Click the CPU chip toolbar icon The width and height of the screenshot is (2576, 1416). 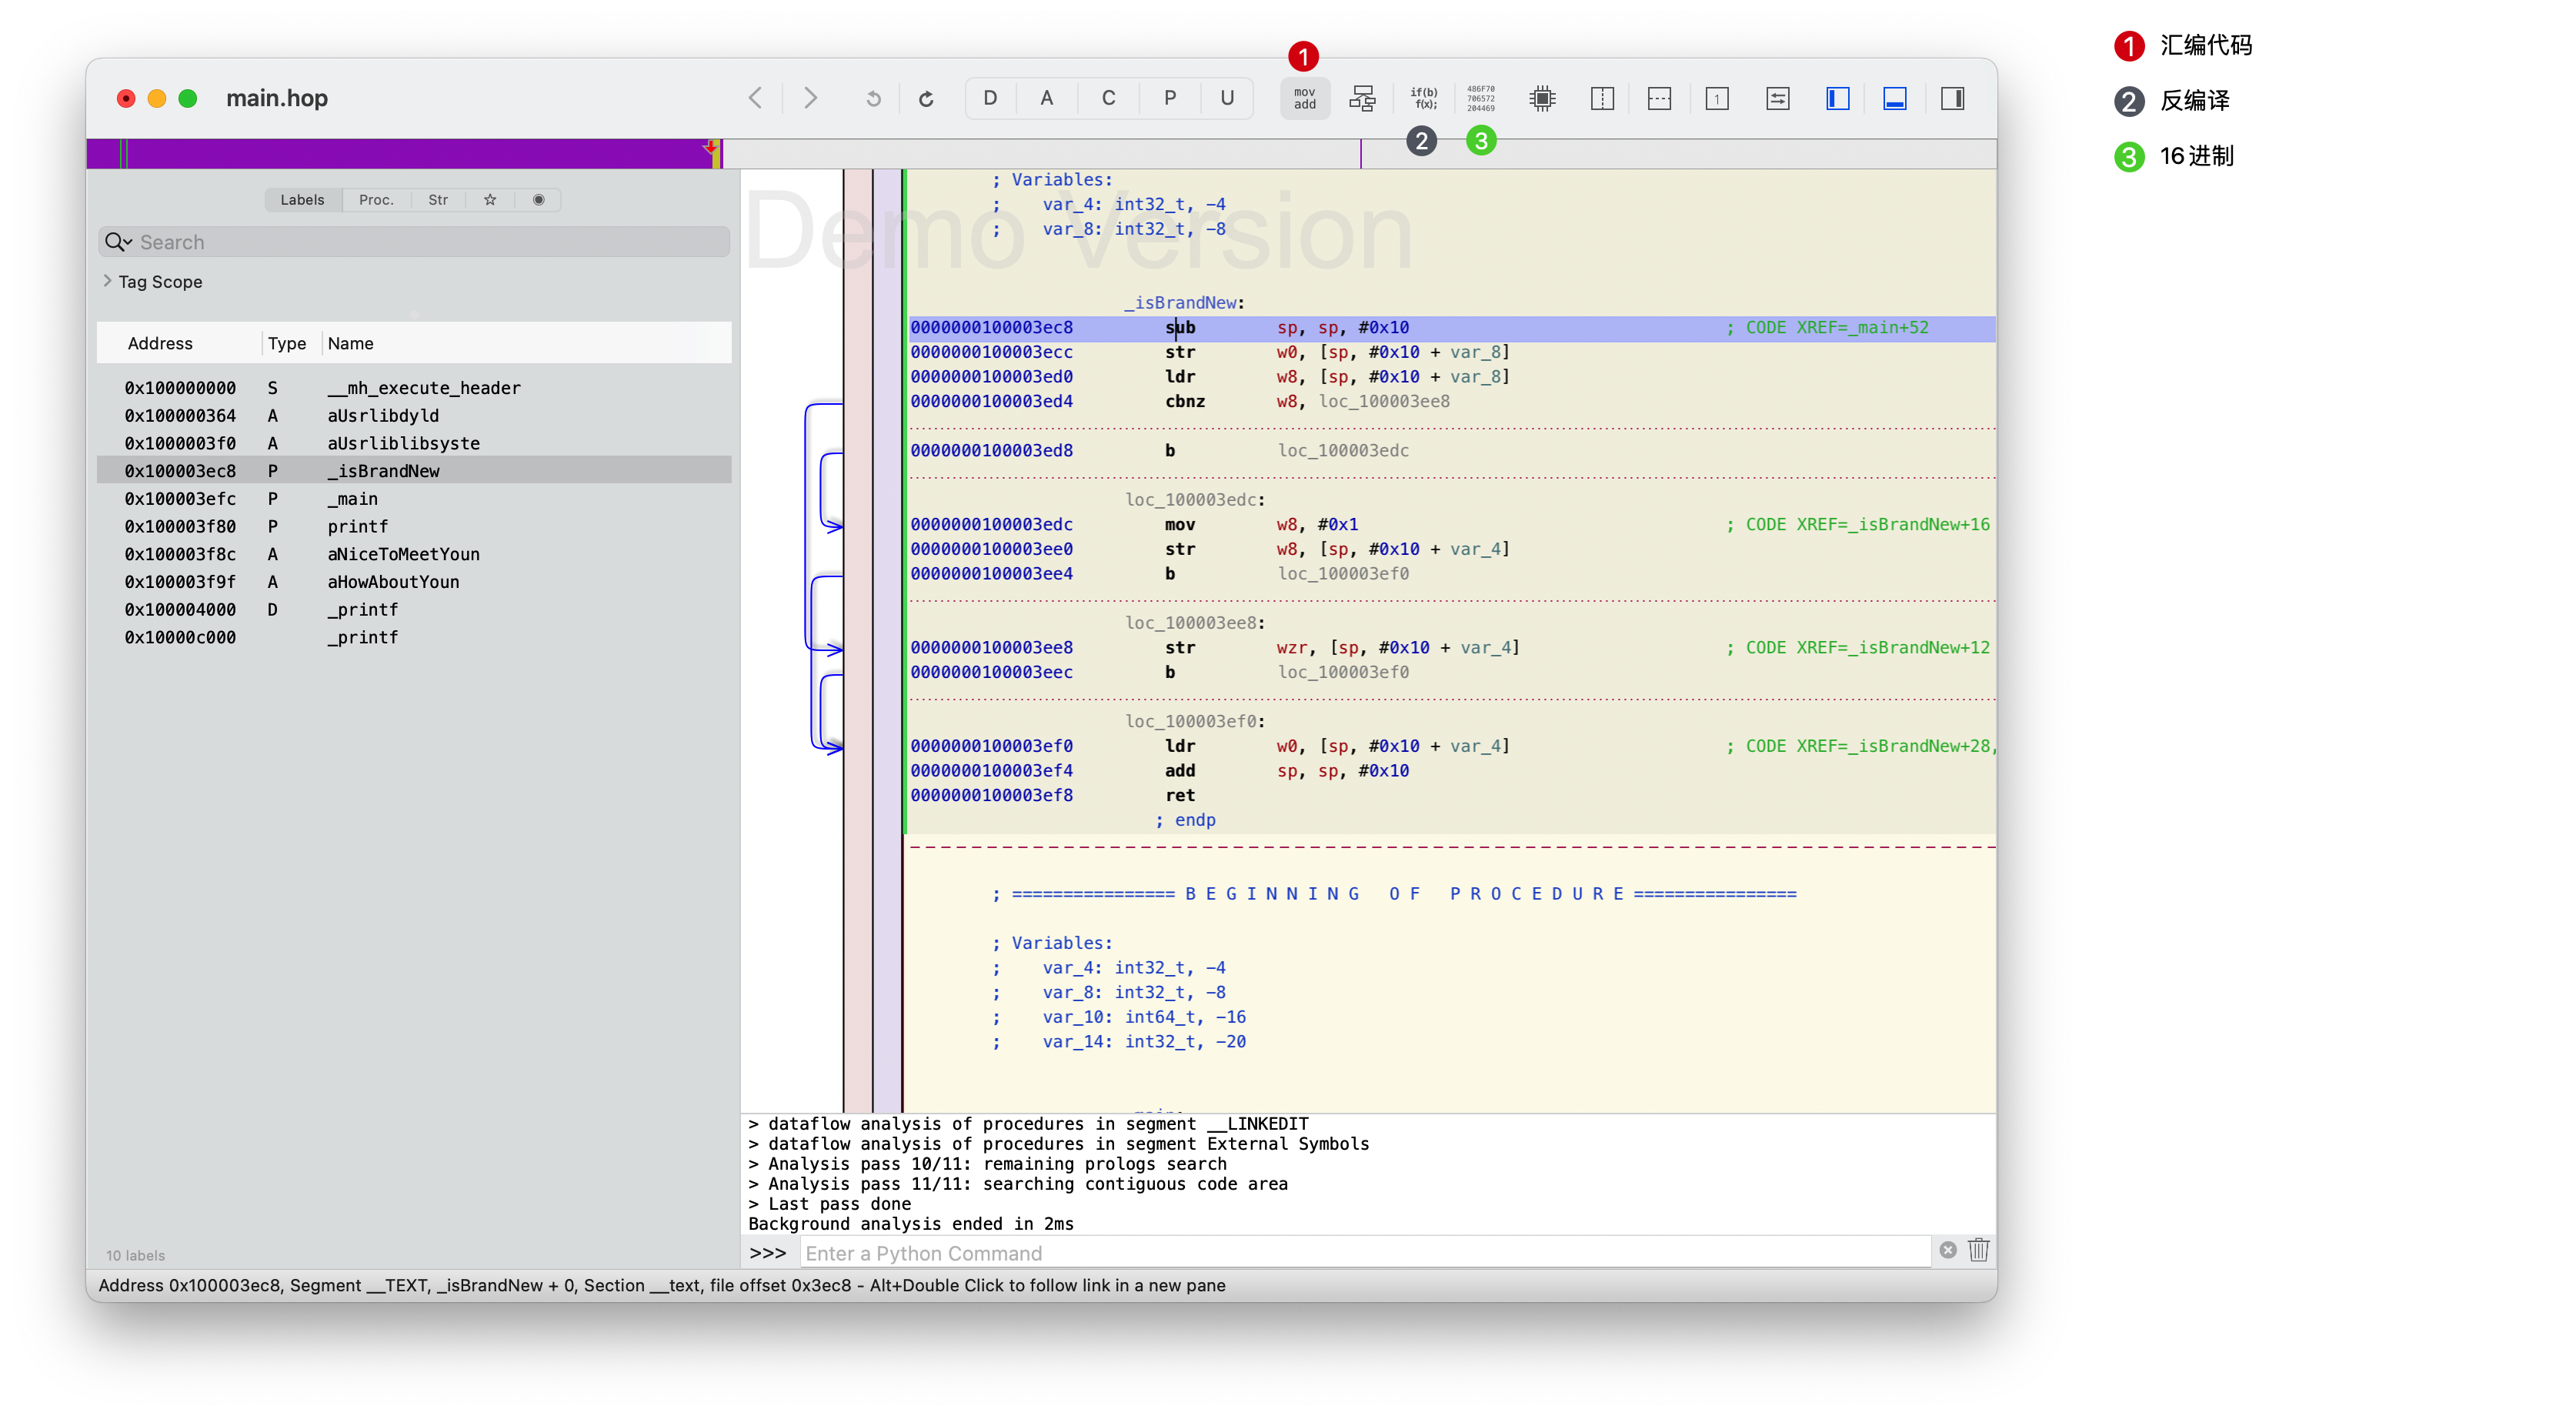(x=1542, y=98)
